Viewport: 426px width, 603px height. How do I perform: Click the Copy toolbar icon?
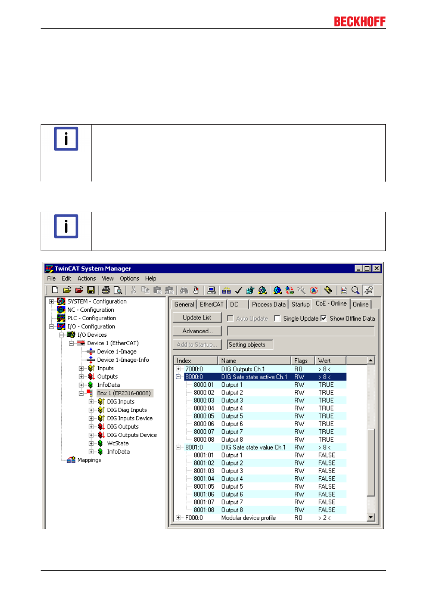click(x=145, y=290)
